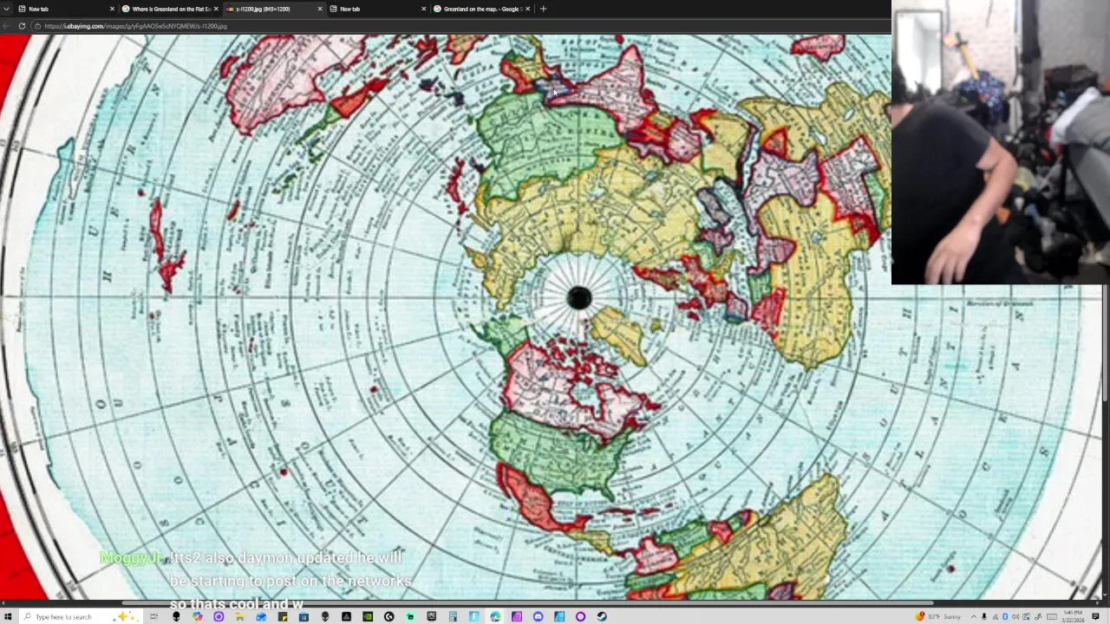Open a new browser tab with plus button
1110x624 pixels.
tap(543, 9)
